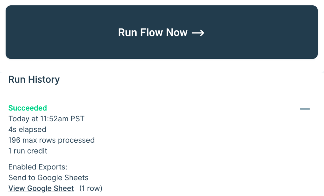Click the underlined View Google Sheet text
324x196 pixels.
pos(41,188)
